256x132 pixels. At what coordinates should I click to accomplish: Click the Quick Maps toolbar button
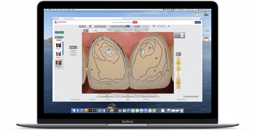tap(103, 26)
